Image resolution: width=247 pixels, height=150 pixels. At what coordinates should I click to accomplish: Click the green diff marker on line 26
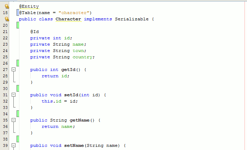(x=17, y=63)
